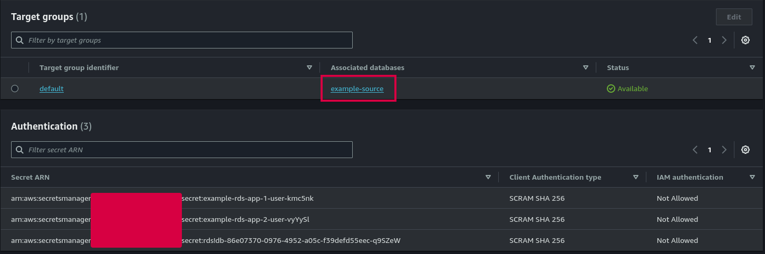Open the default target group link
The image size is (765, 254).
52,89
